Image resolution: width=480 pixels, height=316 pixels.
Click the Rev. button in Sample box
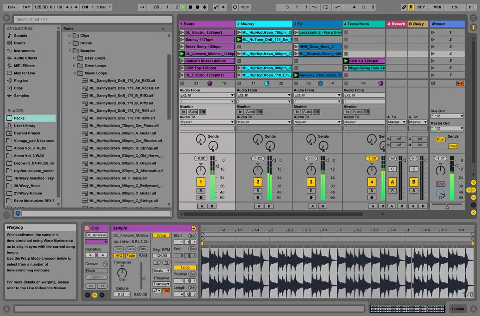click(143, 249)
